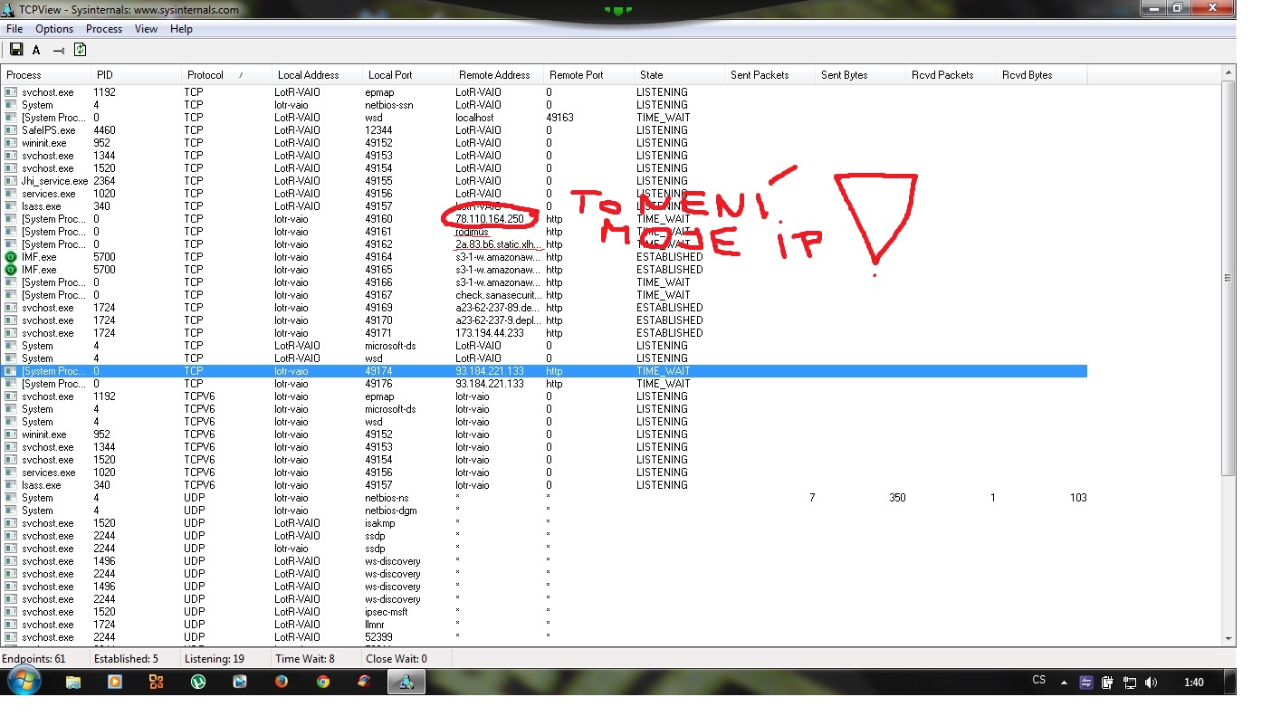
Task: Open the Options menu
Action: click(54, 29)
